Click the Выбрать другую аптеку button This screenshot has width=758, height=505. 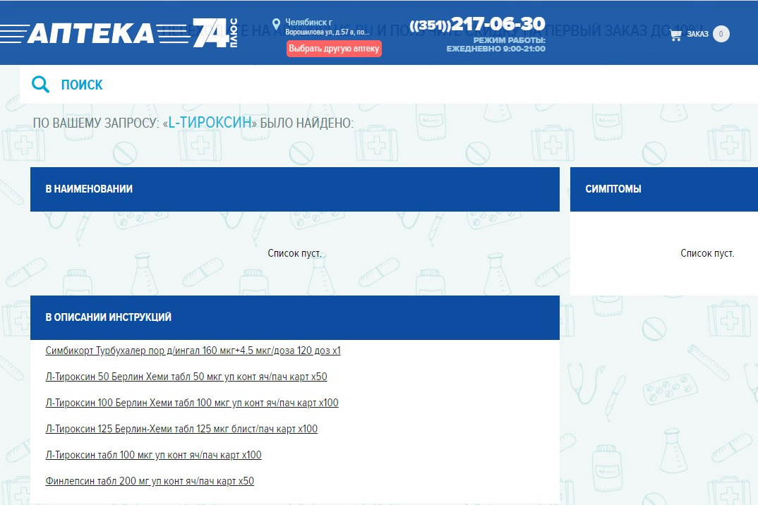pos(334,49)
